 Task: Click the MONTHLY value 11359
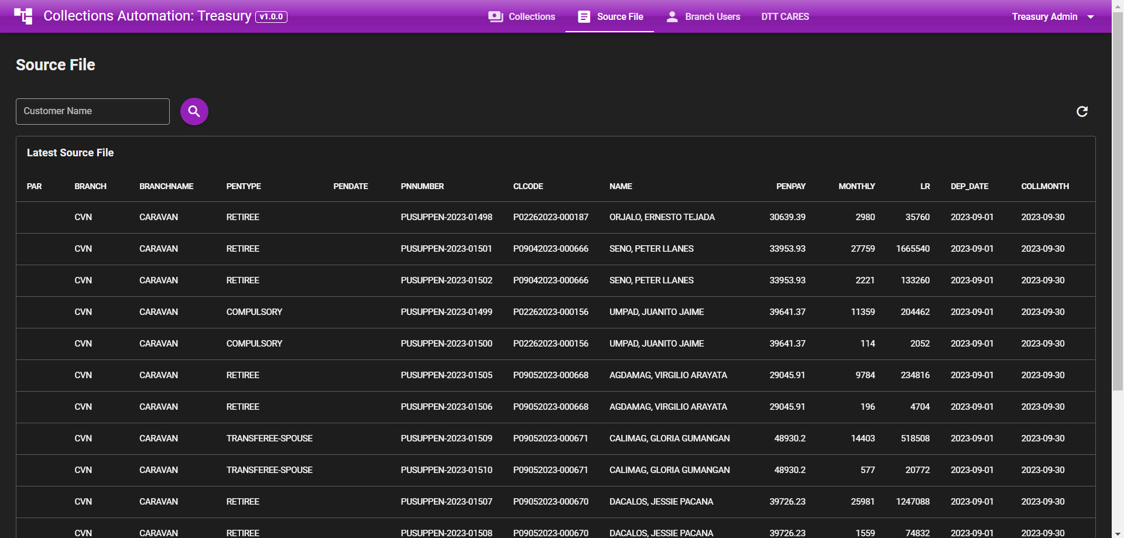click(x=863, y=312)
